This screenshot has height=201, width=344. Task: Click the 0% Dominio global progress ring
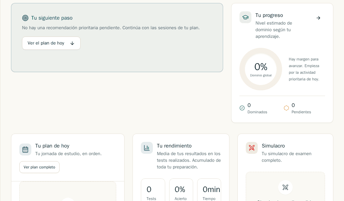click(261, 69)
